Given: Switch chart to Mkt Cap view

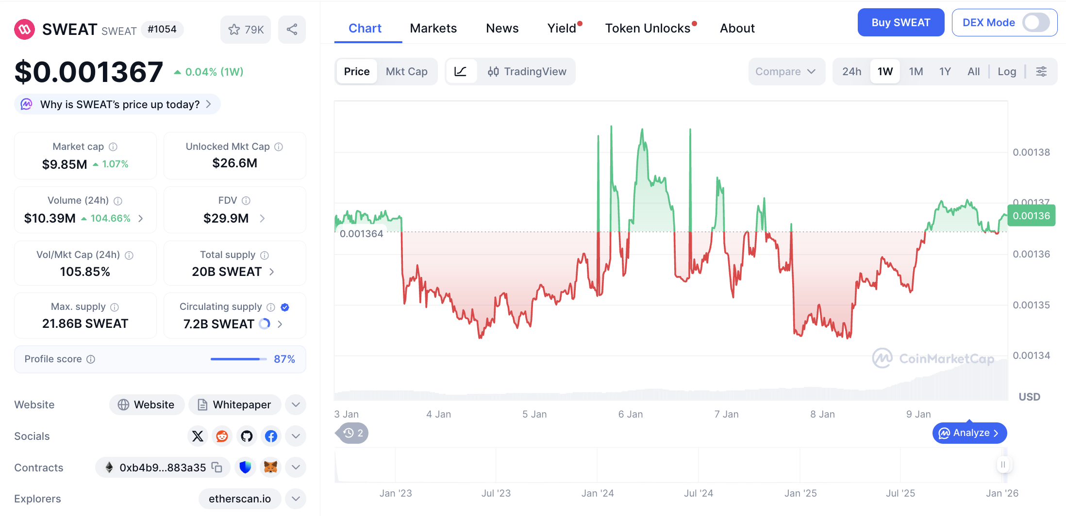Looking at the screenshot, I should click(x=406, y=72).
